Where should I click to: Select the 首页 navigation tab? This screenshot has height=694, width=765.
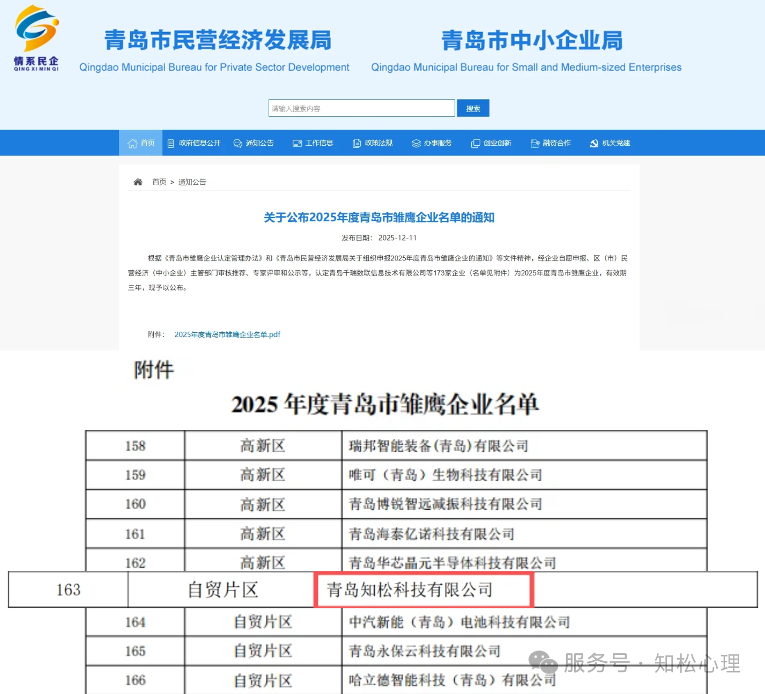[x=140, y=143]
